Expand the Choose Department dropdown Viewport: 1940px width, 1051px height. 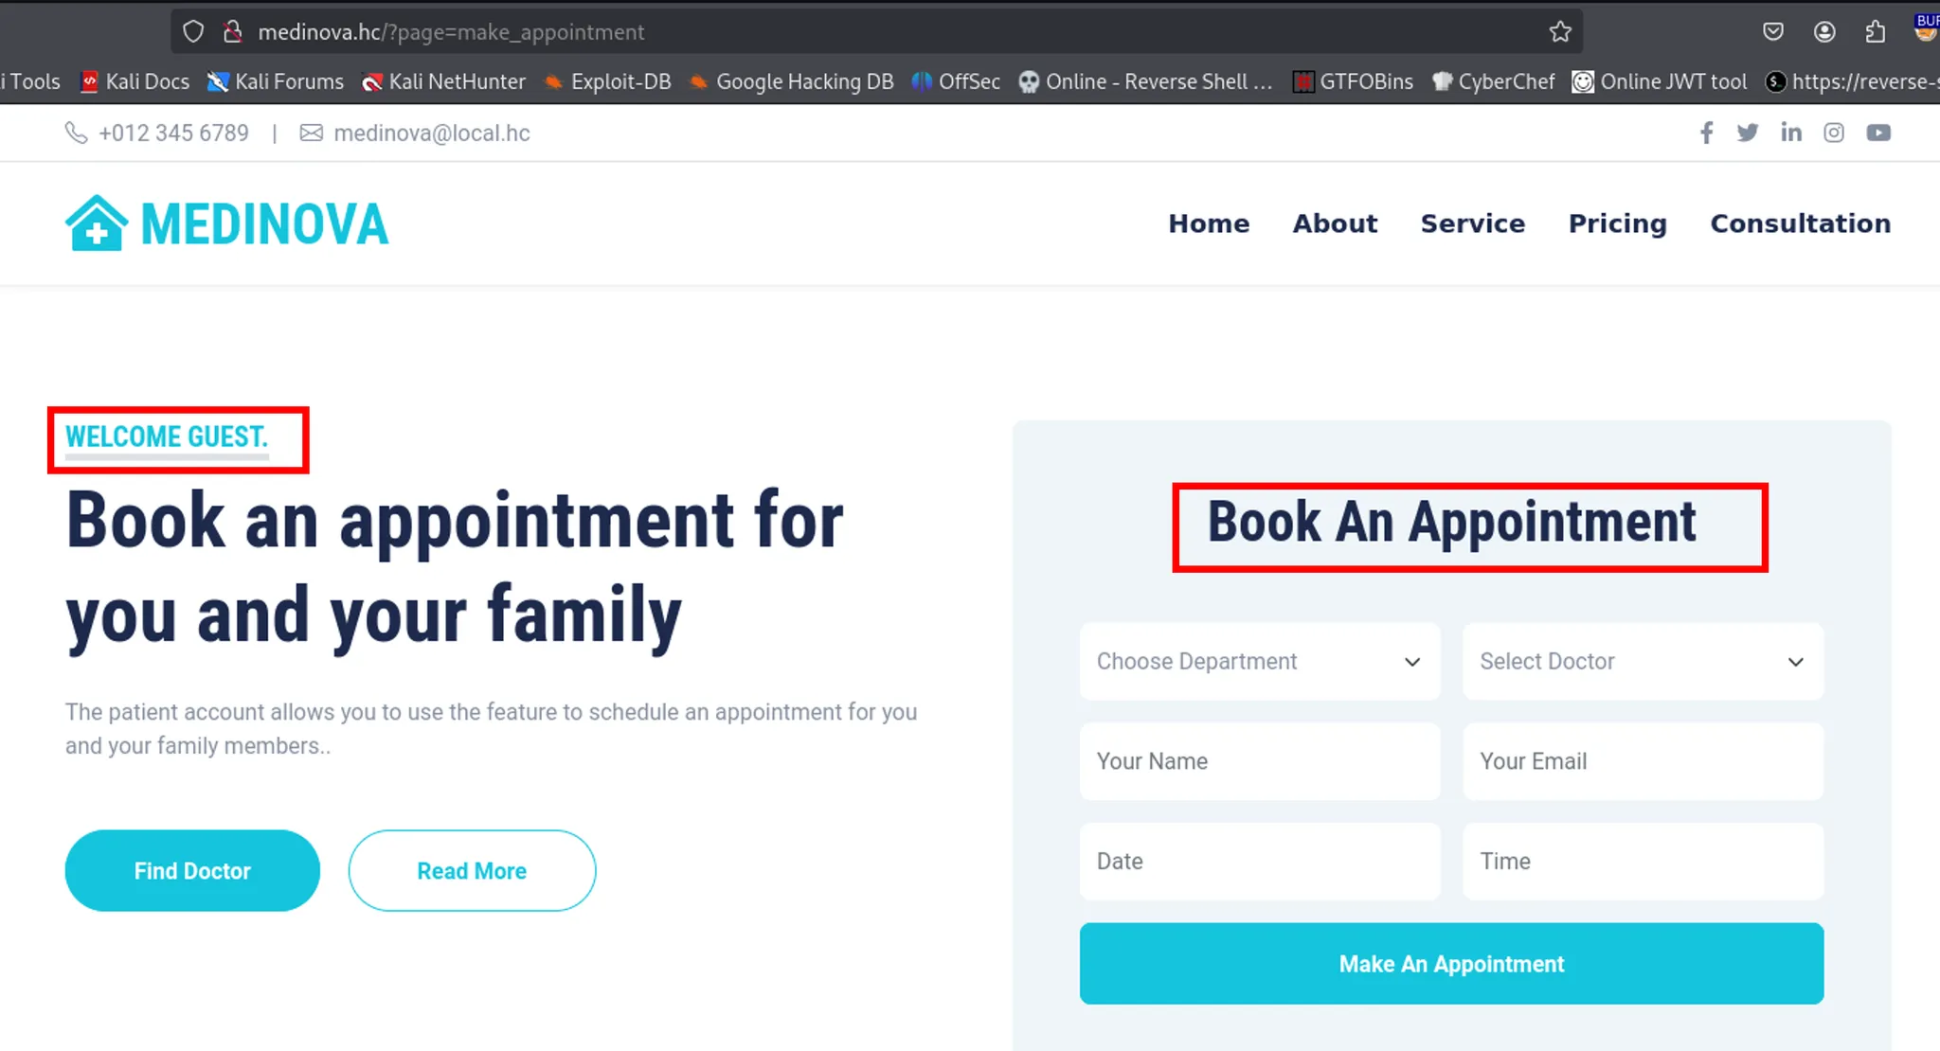click(1259, 662)
